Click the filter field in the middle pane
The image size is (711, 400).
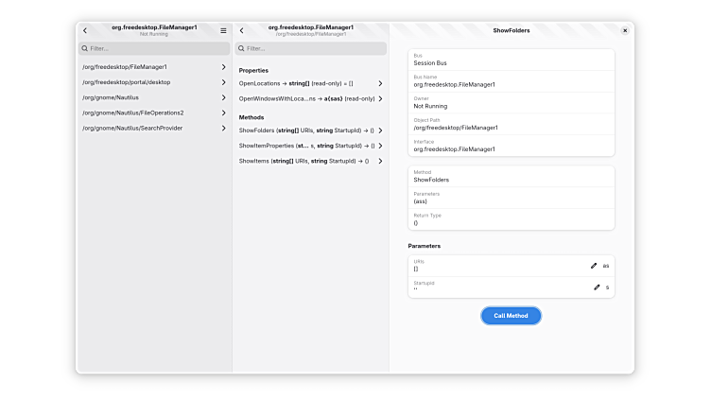tap(310, 48)
